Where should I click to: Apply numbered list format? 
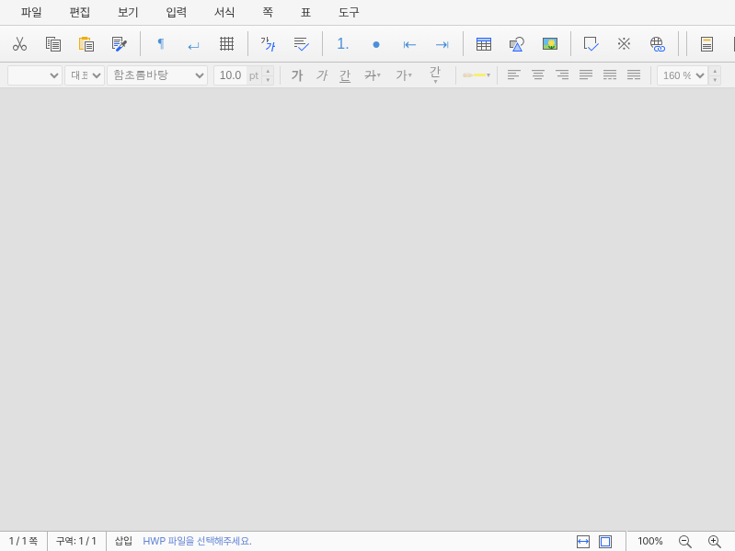(342, 44)
